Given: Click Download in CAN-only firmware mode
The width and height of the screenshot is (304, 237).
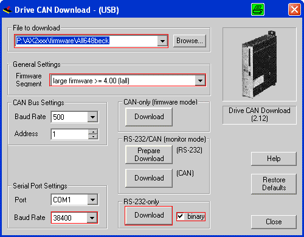Looking at the screenshot, I should pos(149,117).
